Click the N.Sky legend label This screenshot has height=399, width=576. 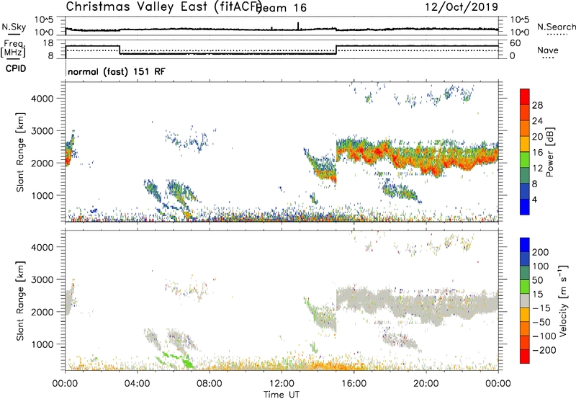(x=14, y=27)
